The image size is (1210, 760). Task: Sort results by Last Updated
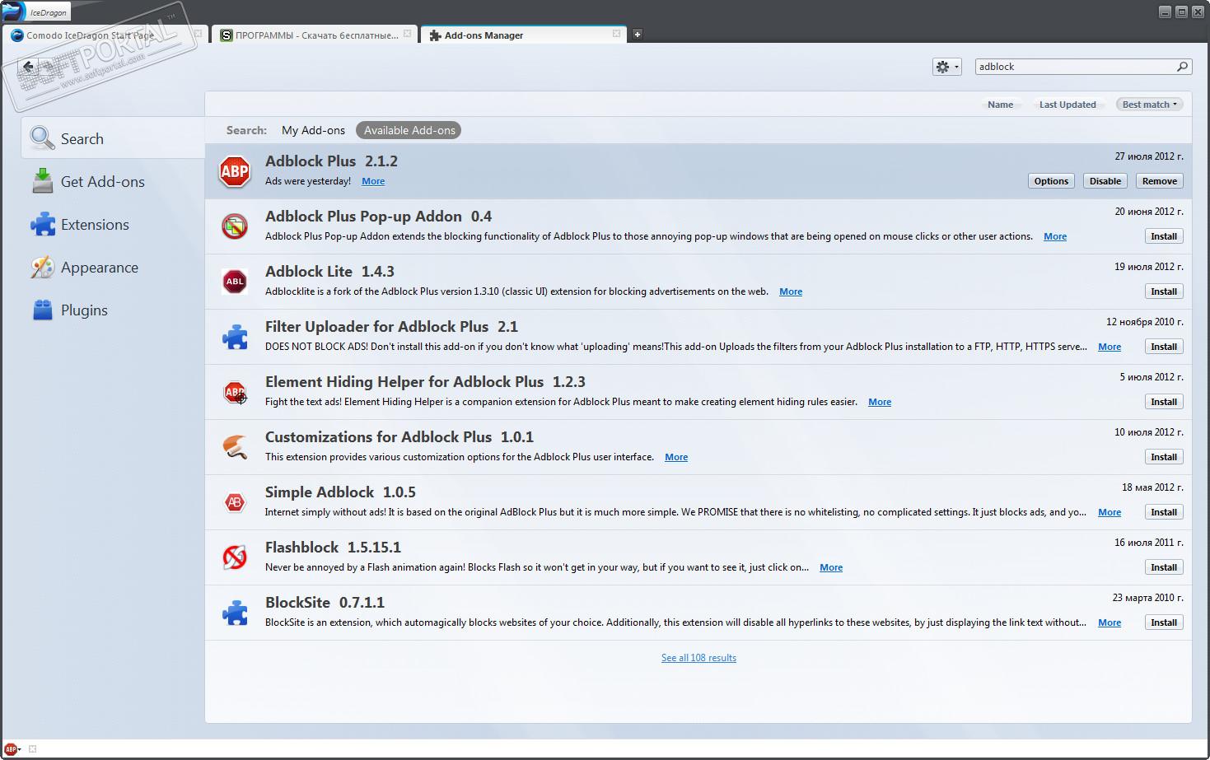(x=1068, y=105)
